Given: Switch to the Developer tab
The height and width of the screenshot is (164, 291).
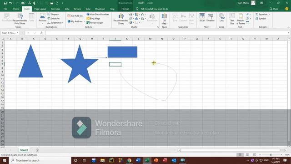Looking at the screenshot, I should point(100,9).
